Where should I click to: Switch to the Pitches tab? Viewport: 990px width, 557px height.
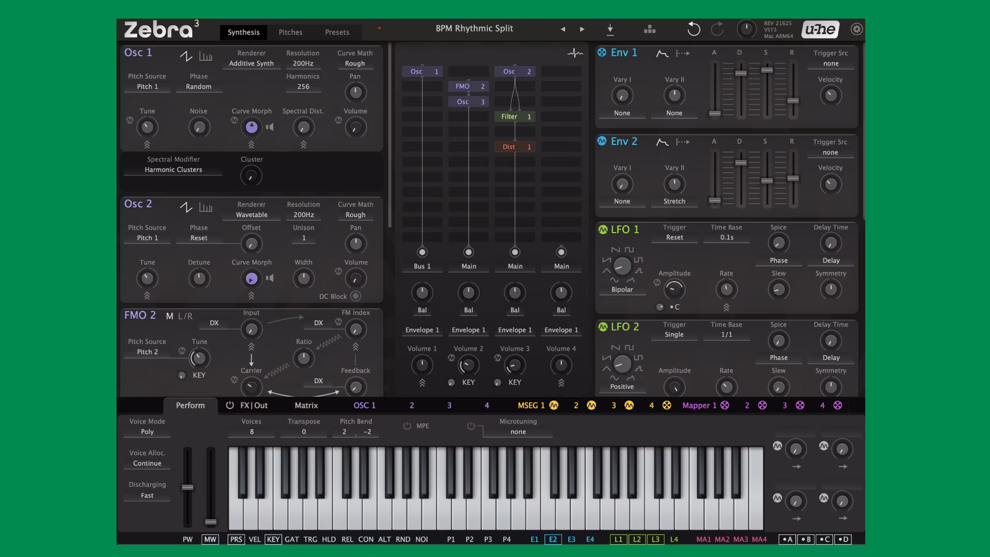tap(290, 32)
